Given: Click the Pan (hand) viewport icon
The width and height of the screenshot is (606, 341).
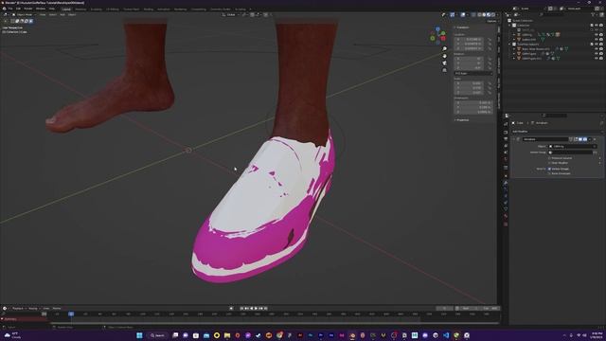Looking at the screenshot, I should (x=444, y=56).
